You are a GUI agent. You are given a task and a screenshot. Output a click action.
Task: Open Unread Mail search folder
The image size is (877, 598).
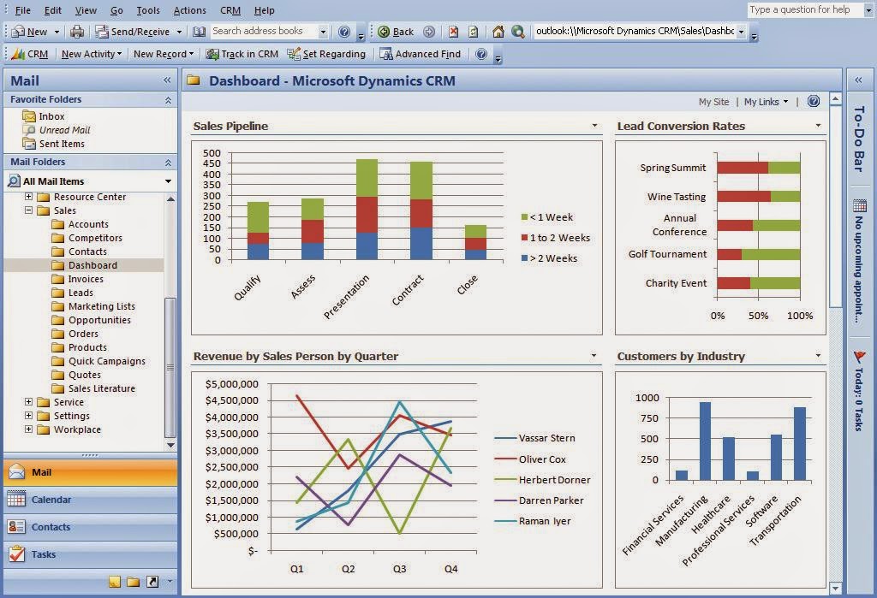point(56,130)
